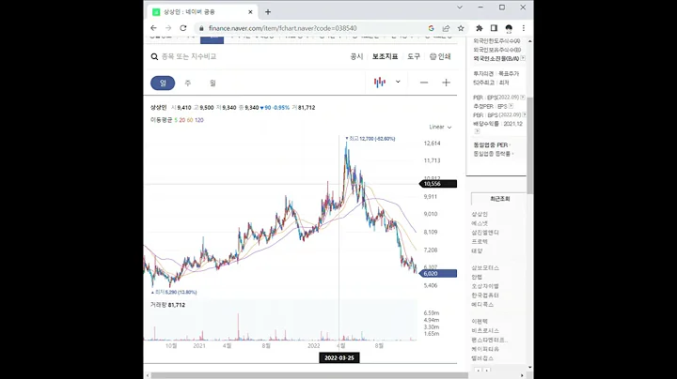
Task: Toggle the 20-day moving average
Action: [x=182, y=120]
